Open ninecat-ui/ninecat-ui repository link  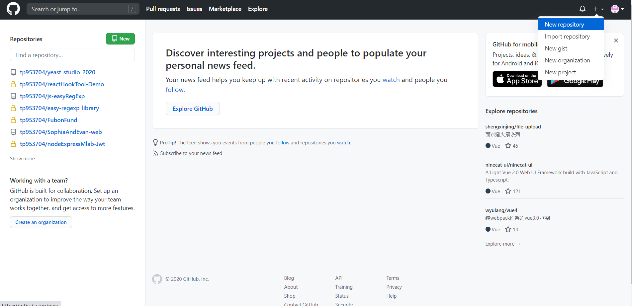coord(508,165)
